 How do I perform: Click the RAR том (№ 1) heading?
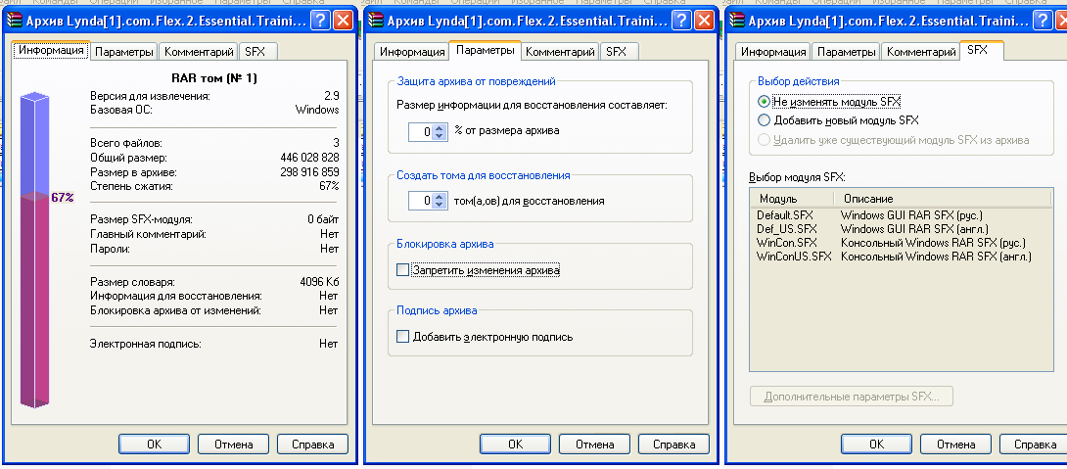(213, 79)
